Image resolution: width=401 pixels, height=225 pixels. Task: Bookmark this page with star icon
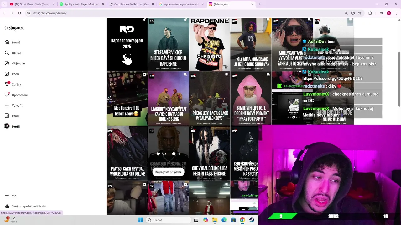360,13
